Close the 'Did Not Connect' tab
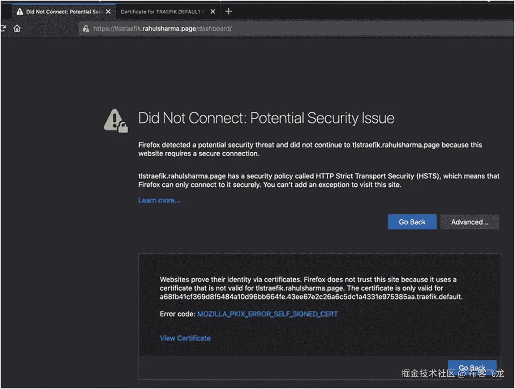The width and height of the screenshot is (515, 389). click(x=108, y=12)
